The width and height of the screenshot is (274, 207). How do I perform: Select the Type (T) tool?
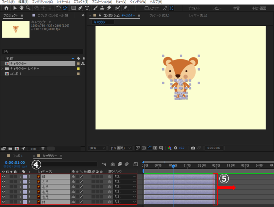click(x=88, y=8)
